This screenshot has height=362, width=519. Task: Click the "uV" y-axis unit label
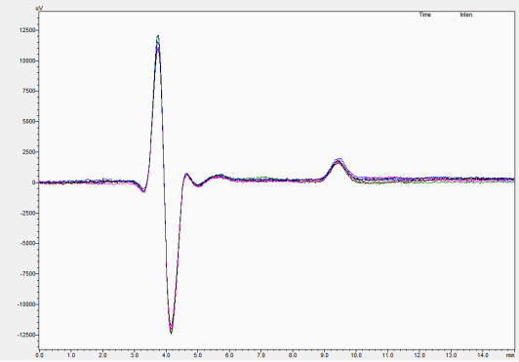[39, 8]
